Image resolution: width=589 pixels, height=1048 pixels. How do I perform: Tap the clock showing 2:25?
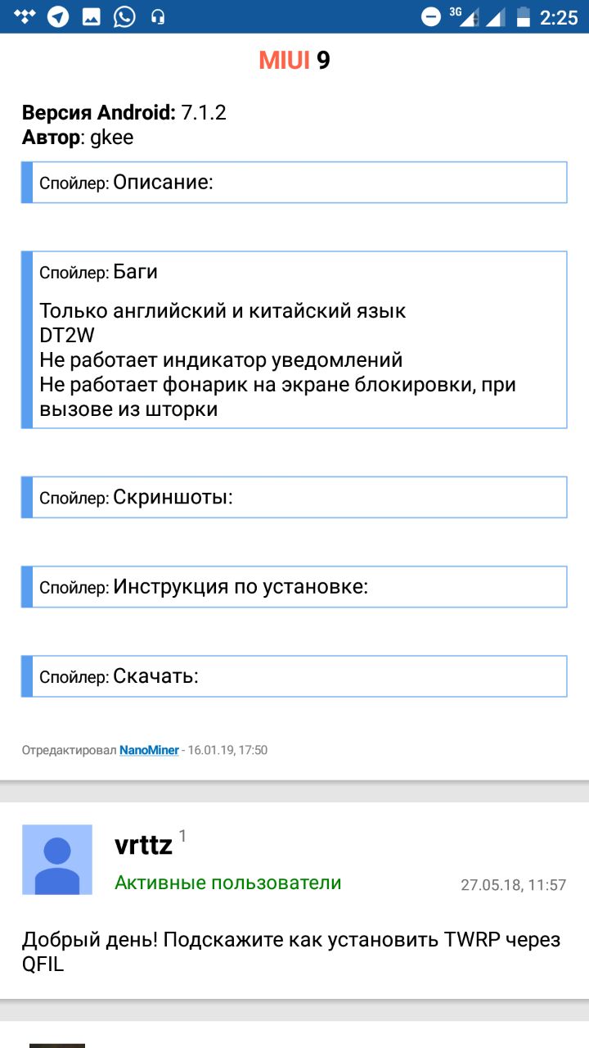coord(559,17)
